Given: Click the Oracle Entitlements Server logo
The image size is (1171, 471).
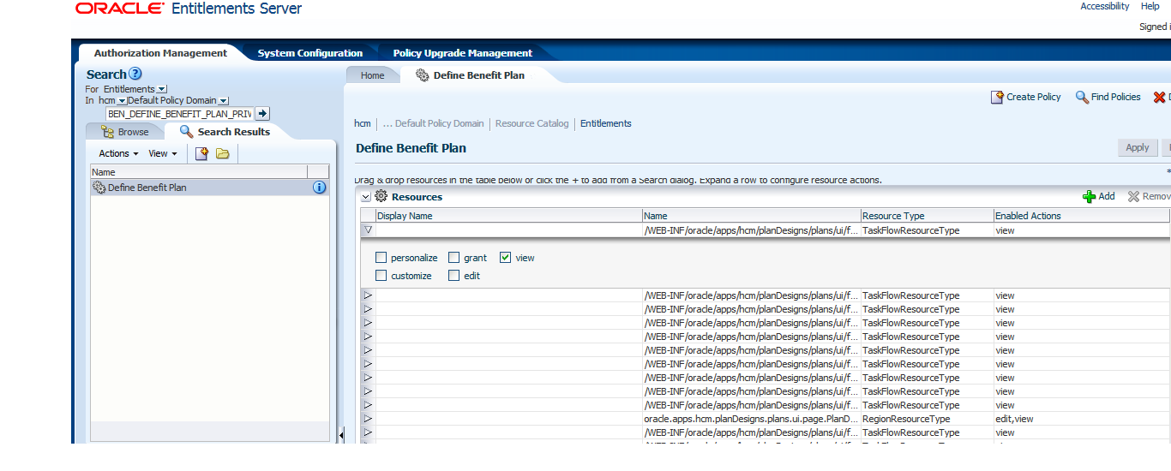Looking at the screenshot, I should coord(189,9).
